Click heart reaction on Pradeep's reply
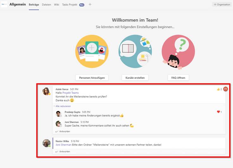The width and height of the screenshot is (233, 168). 219,112
